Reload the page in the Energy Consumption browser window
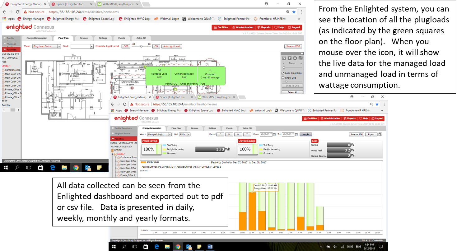The image size is (457, 251). pos(125,104)
